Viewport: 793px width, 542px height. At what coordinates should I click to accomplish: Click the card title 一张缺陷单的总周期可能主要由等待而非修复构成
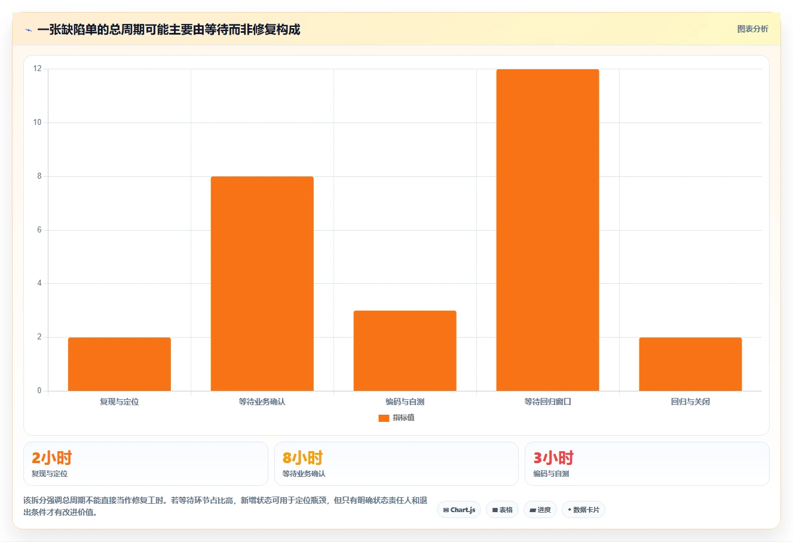pos(169,29)
